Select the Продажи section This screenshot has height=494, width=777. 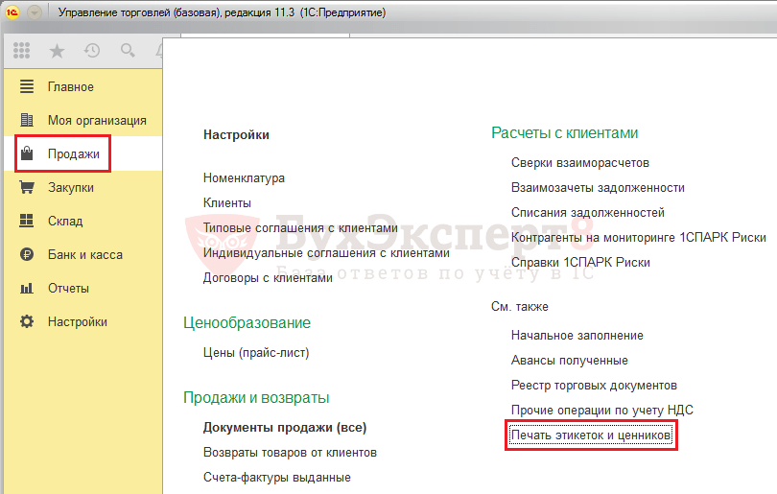pos(74,154)
